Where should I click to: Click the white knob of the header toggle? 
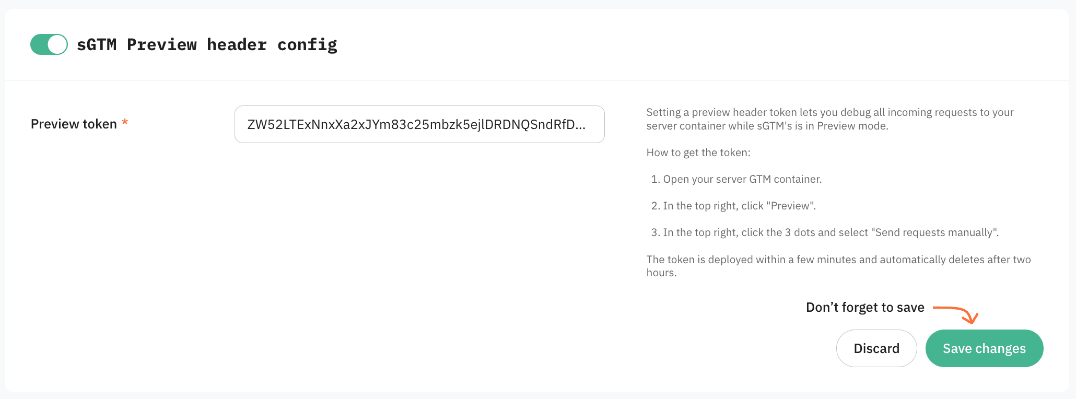(57, 44)
